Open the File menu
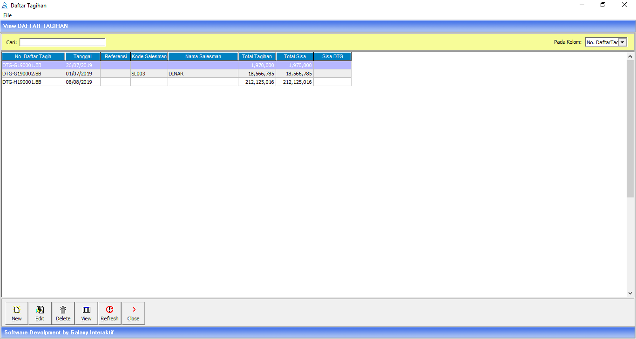Image resolution: width=636 pixels, height=339 pixels. [7, 15]
